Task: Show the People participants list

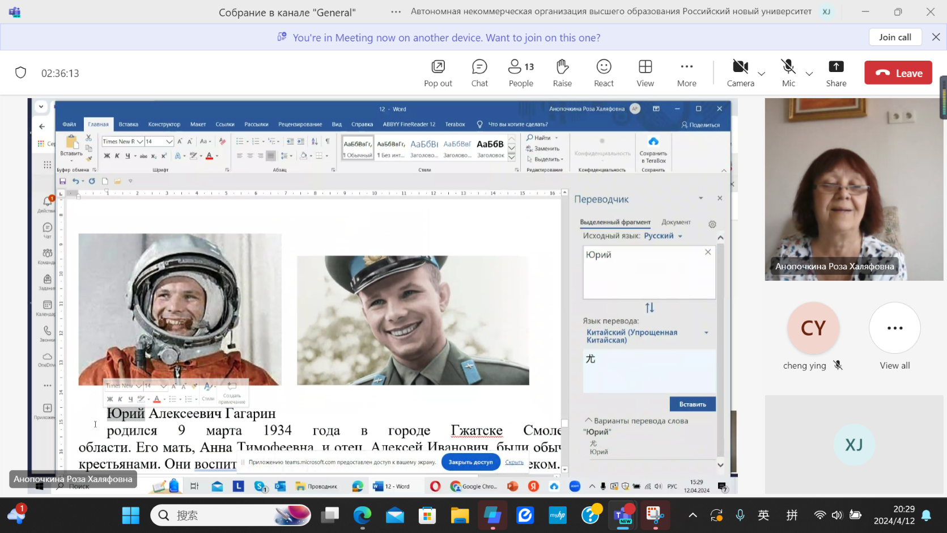Action: point(520,73)
